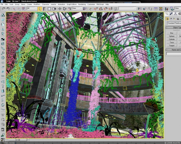Open the Schematic View icon
The image size is (181, 144).
tap(161, 9)
